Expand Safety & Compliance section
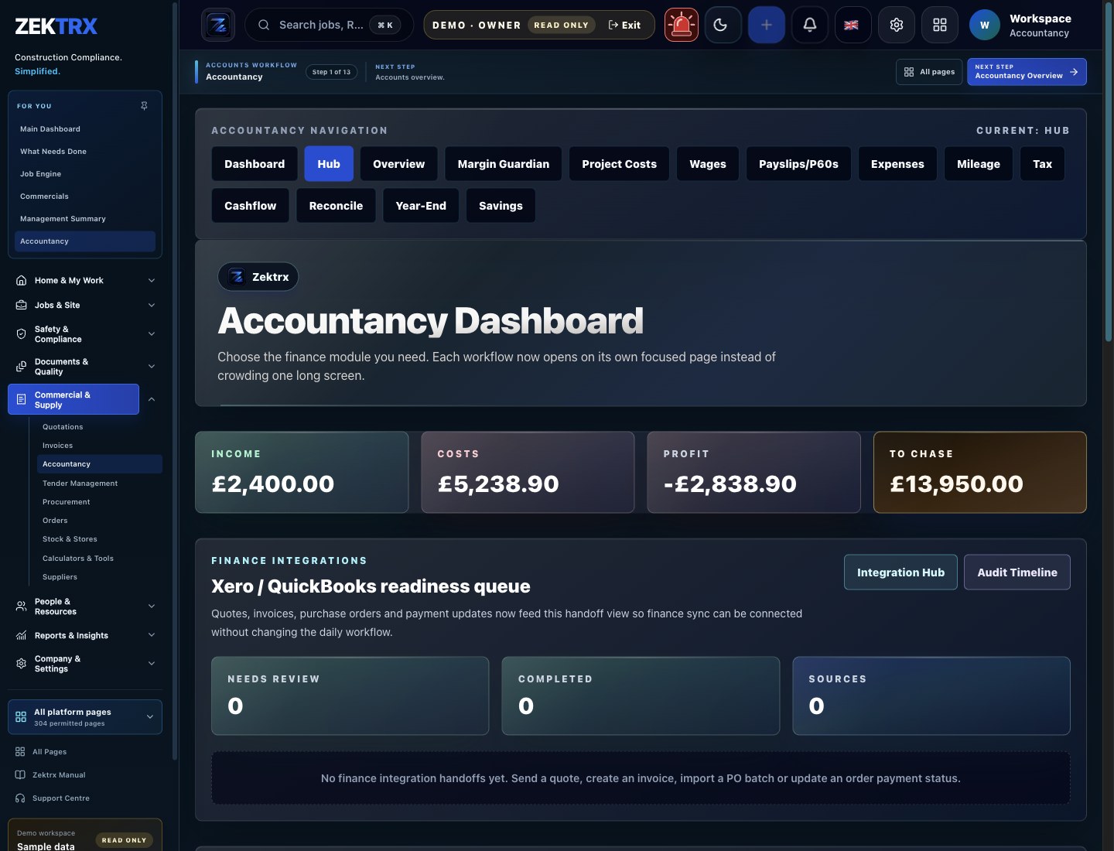 pyautogui.click(x=85, y=334)
